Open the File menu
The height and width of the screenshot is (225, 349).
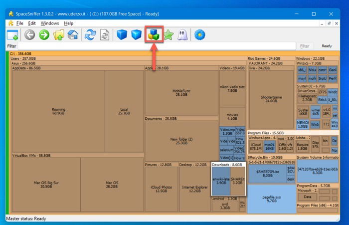19,23
